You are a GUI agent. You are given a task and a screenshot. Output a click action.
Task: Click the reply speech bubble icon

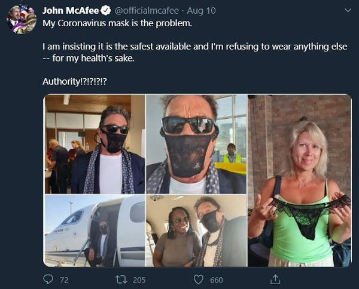click(48, 279)
